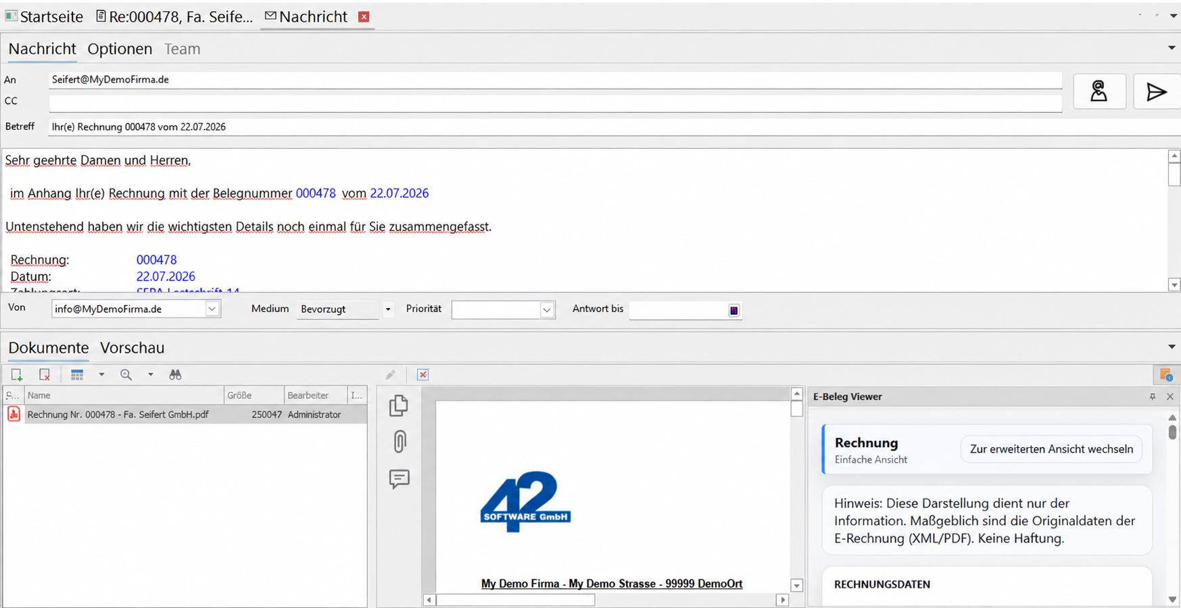The image size is (1181, 608).
Task: Click into the CC recipient field
Action: (x=555, y=102)
